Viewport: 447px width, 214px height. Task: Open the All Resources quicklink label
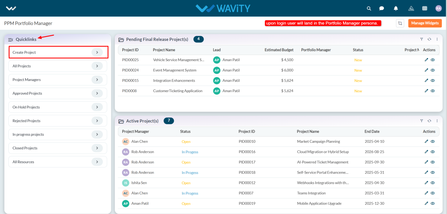click(x=23, y=162)
